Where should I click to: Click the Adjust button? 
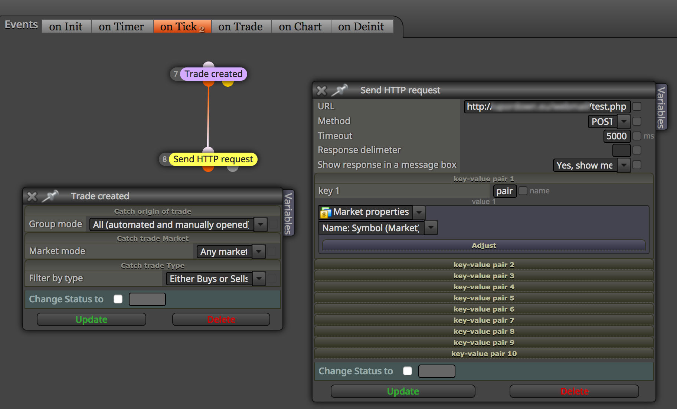(x=484, y=245)
